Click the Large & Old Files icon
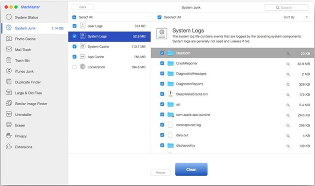 click(x=9, y=93)
